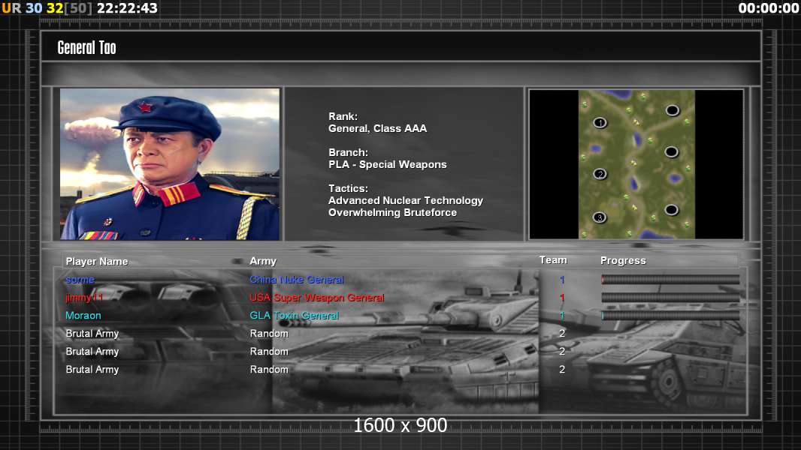Click Moraon's loading progress bar
801x450 pixels.
click(x=670, y=316)
